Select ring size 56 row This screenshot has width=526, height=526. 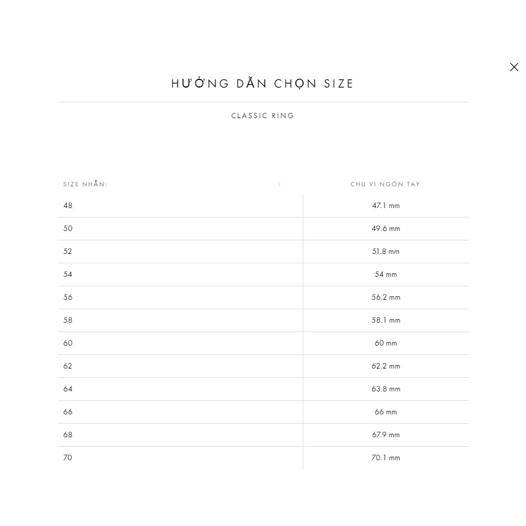tap(68, 297)
